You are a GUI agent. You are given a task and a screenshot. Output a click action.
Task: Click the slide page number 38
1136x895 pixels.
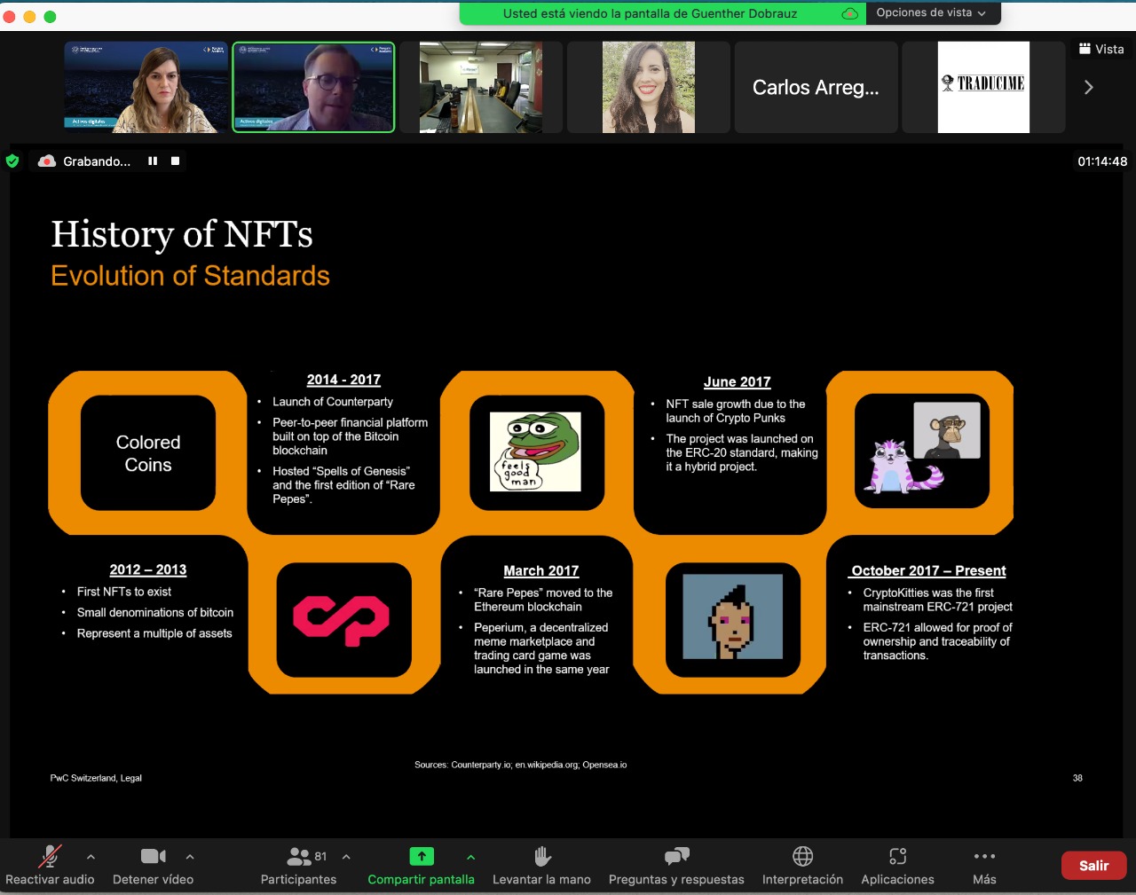pyautogui.click(x=1077, y=778)
